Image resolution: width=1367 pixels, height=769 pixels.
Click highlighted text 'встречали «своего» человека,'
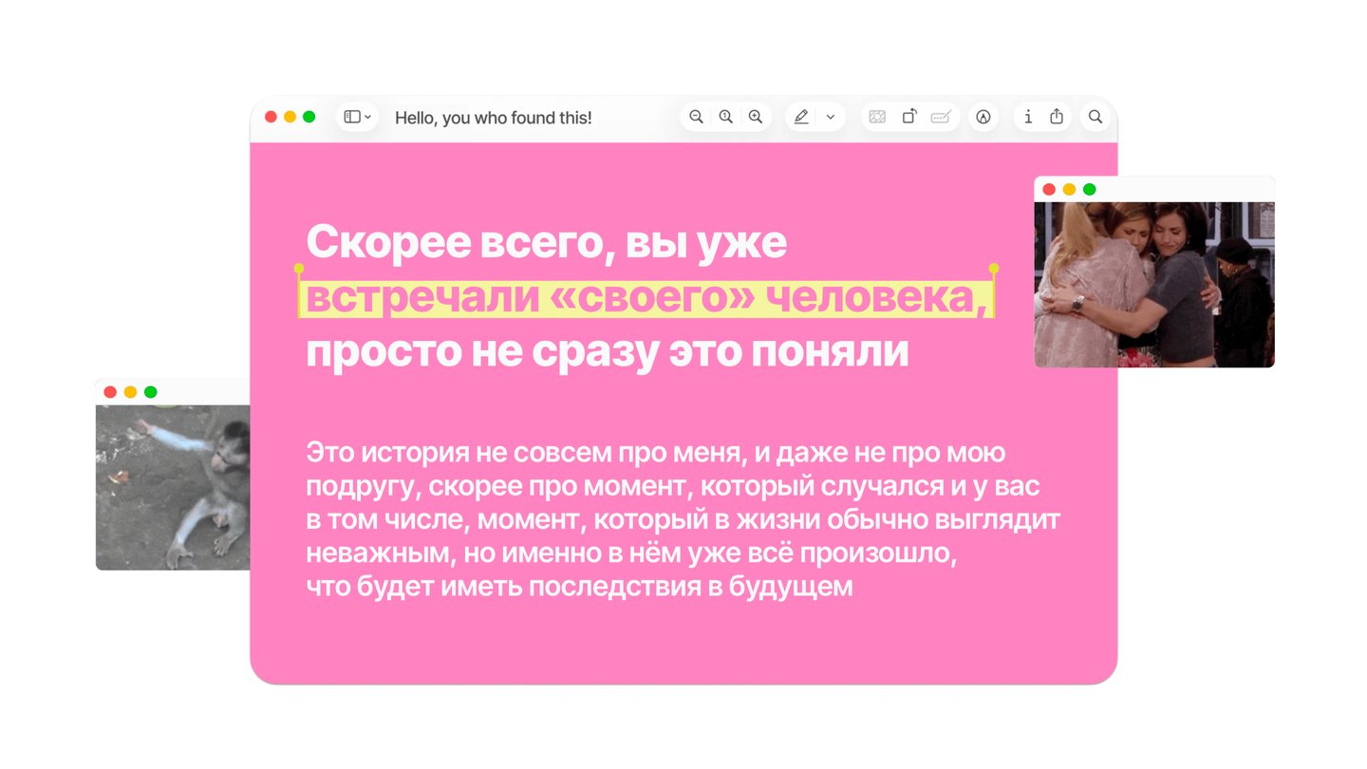[x=646, y=298]
